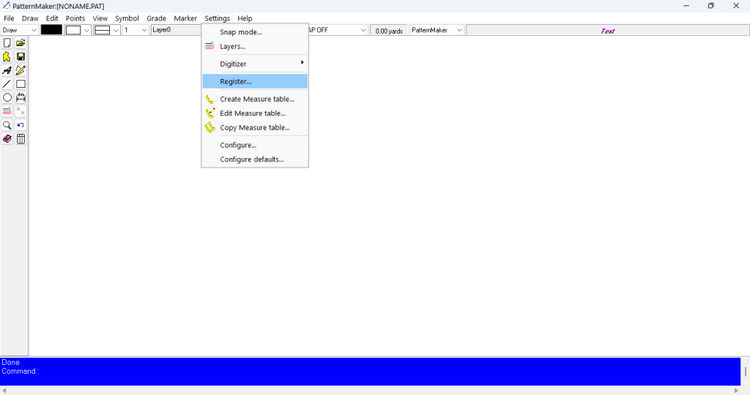Image resolution: width=750 pixels, height=395 pixels.
Task: Choose Snap mode... from Settings
Action: (255, 32)
